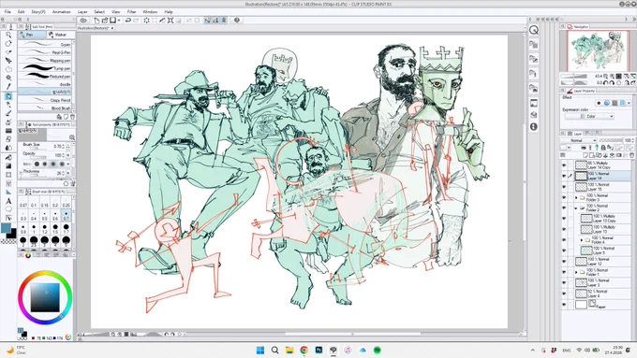The width and height of the screenshot is (637, 358).
Task: Select the Text tool 'A' icon
Action: click(x=8, y=201)
